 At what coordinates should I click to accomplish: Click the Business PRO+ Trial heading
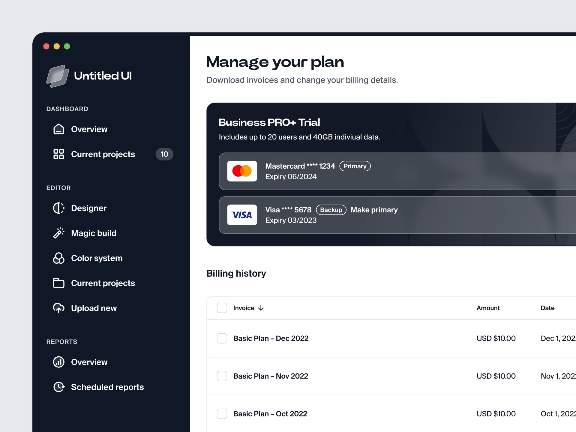coord(269,122)
